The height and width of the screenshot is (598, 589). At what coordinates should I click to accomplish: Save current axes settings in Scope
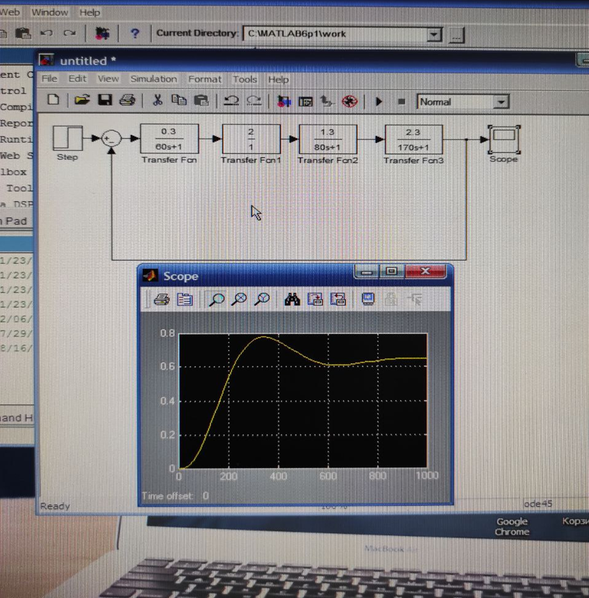tap(315, 300)
